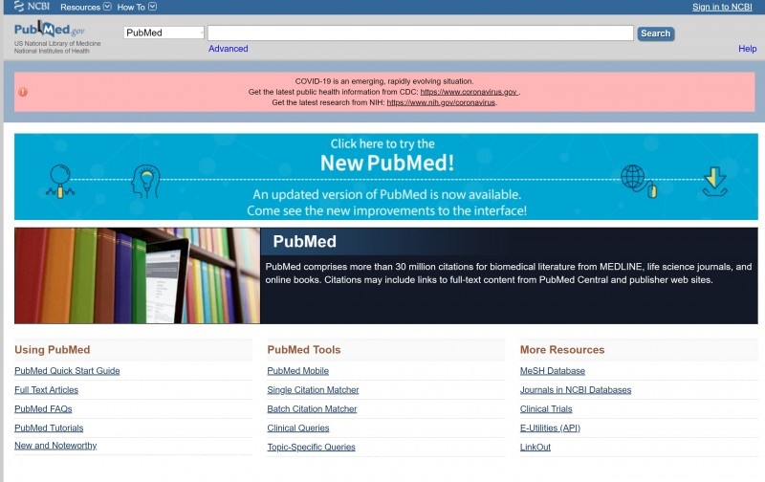765x482 pixels.
Task: Click the bookshelf and tablet image
Action: point(137,275)
